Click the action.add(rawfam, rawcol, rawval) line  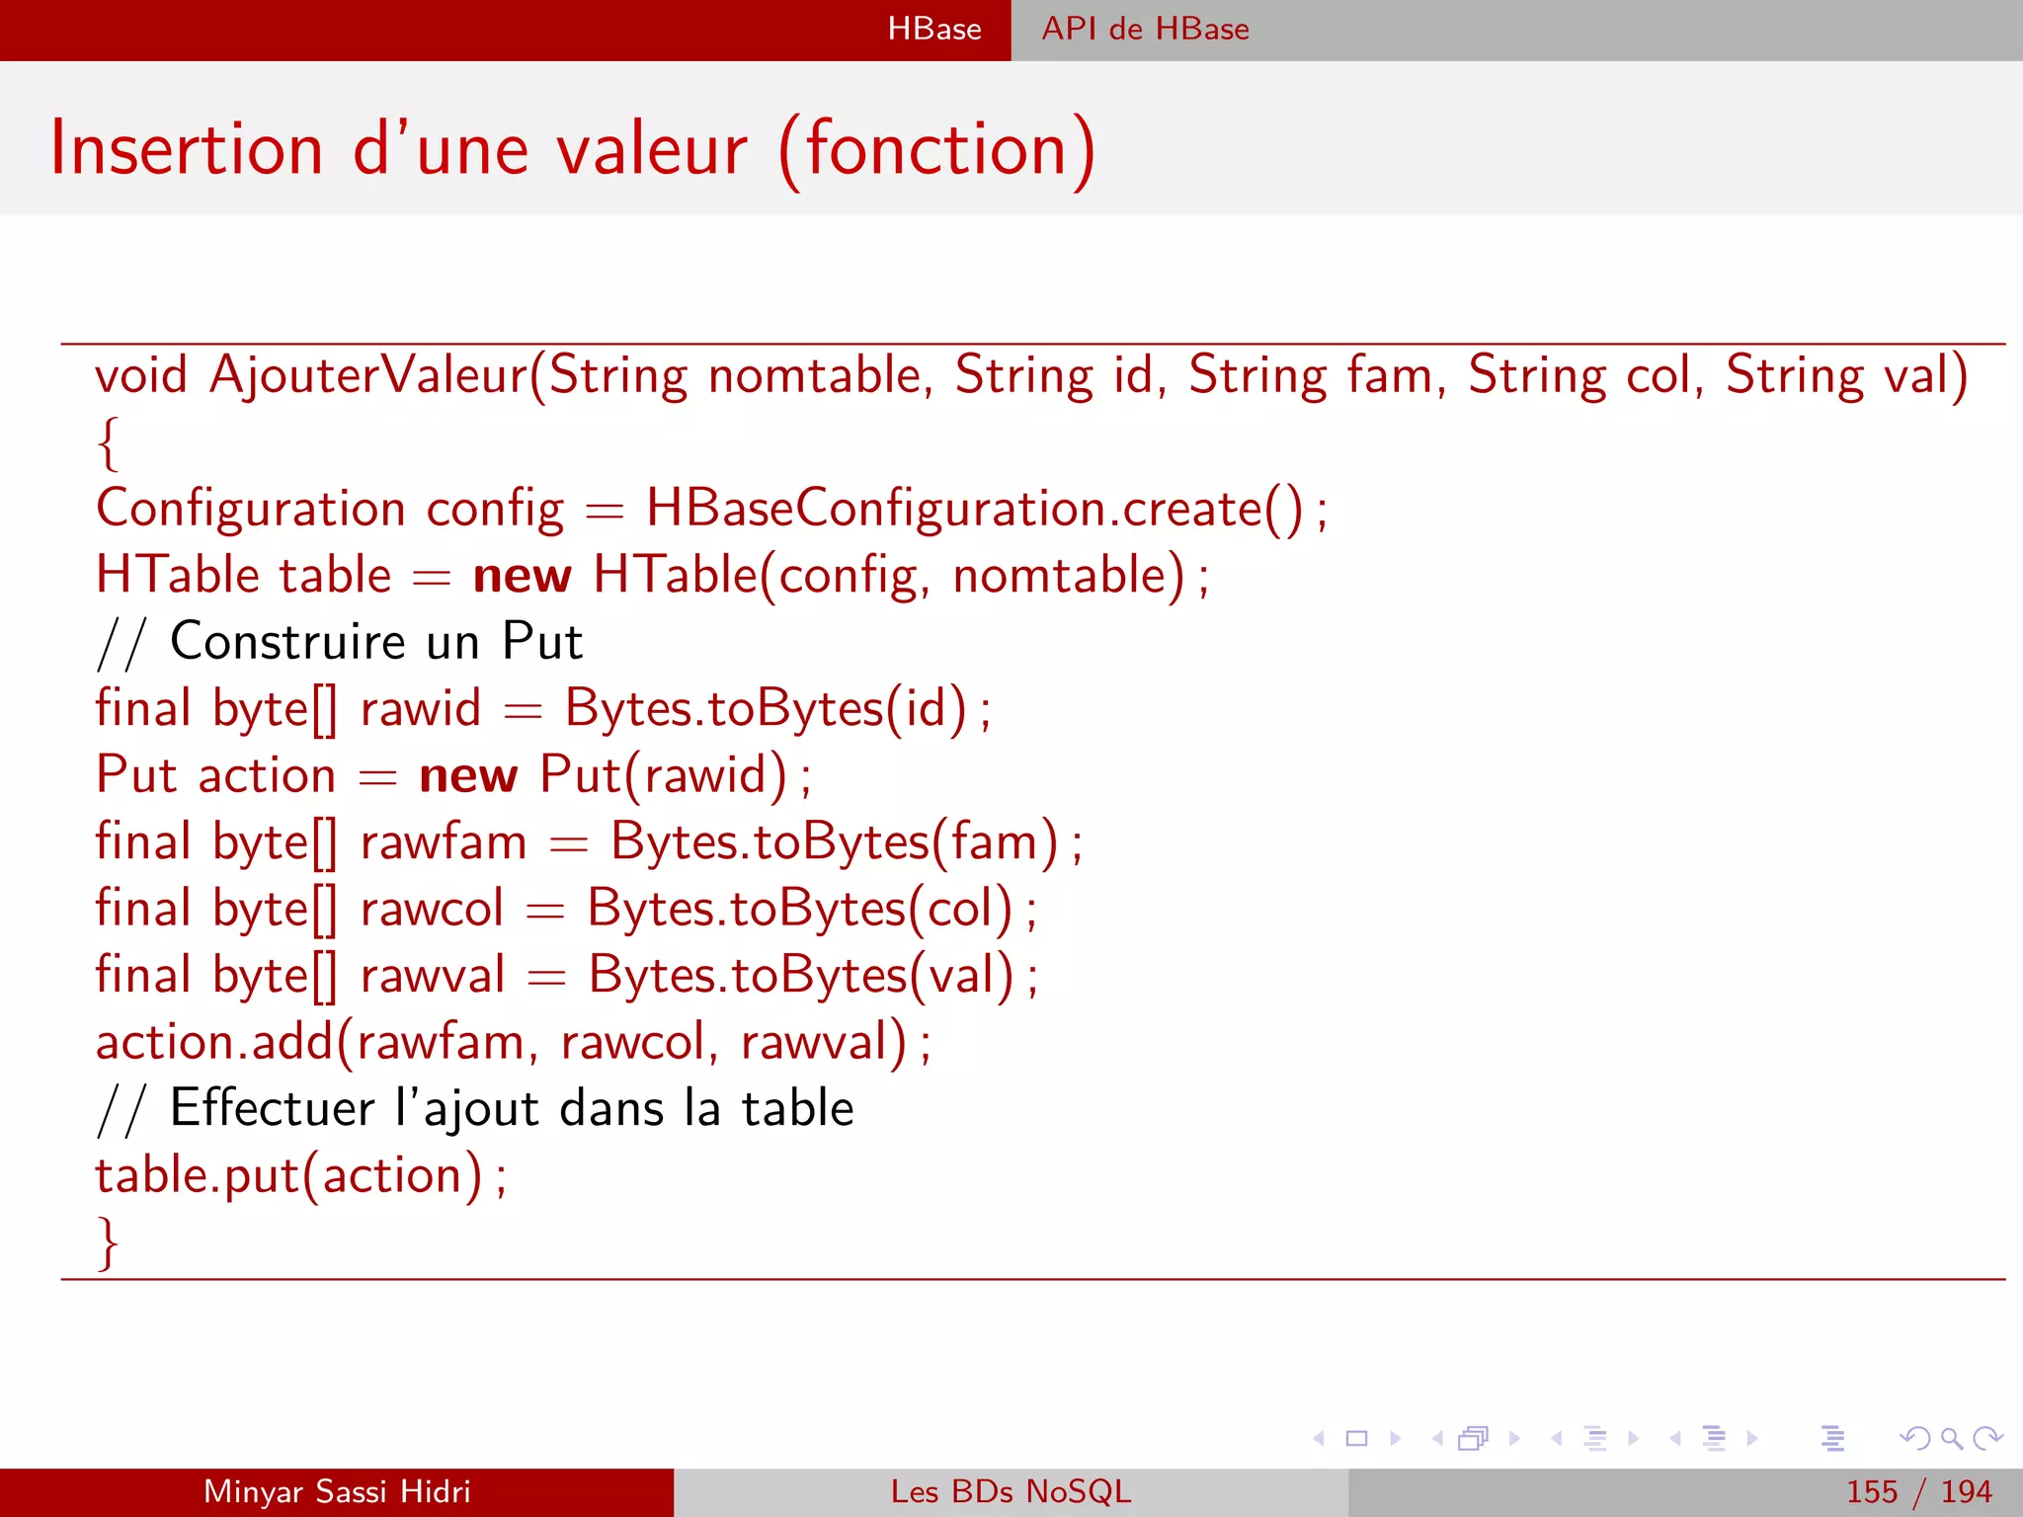click(x=514, y=1042)
